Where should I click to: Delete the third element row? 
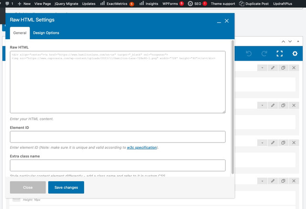(x=294, y=143)
